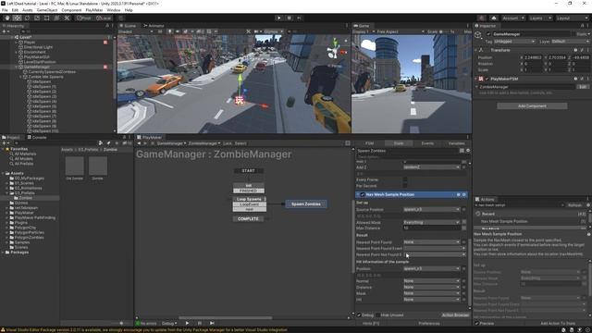Select the Move tool in Unity toolbar

17,18
